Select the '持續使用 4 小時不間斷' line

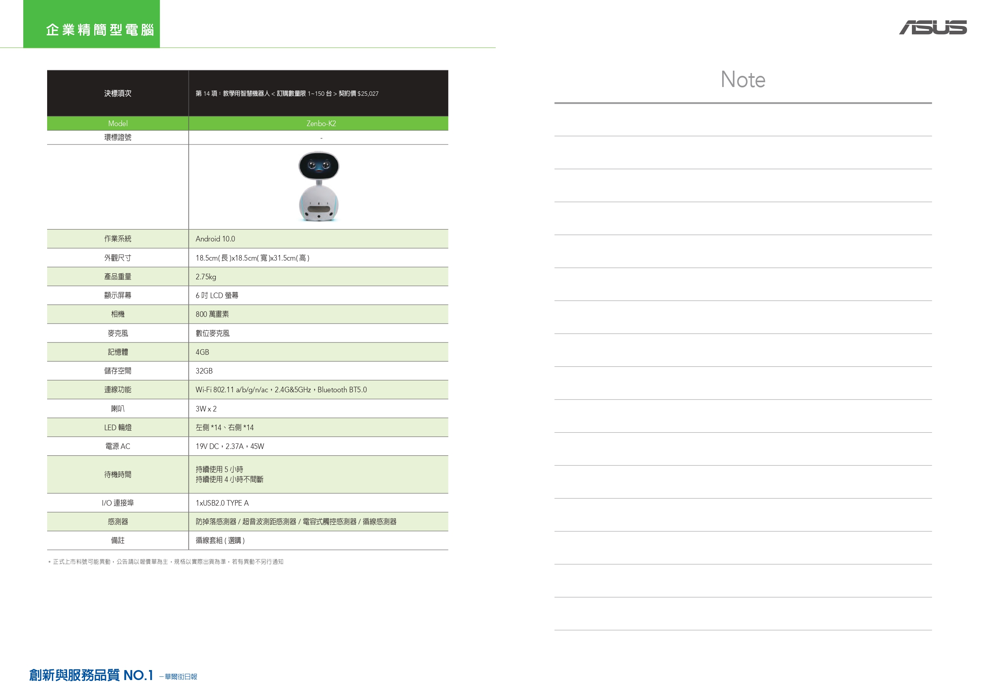click(230, 479)
